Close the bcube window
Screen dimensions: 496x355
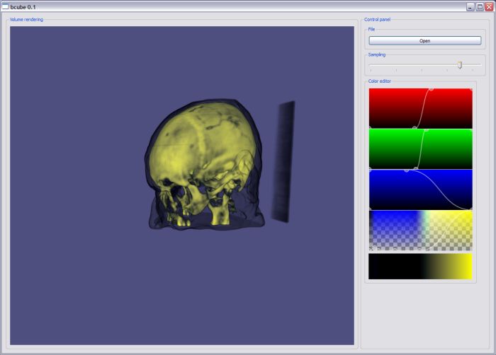(x=488, y=6)
